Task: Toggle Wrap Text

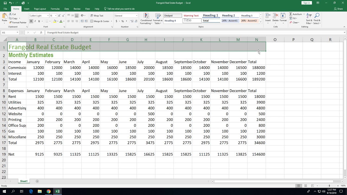Action: tap(97, 16)
